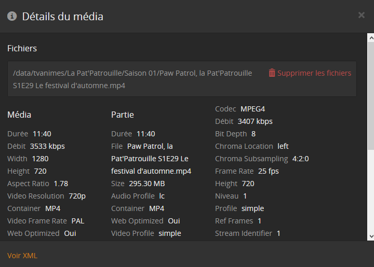Click the scrollbar down arrow
The width and height of the screenshot is (374, 267).
[x=370, y=237]
